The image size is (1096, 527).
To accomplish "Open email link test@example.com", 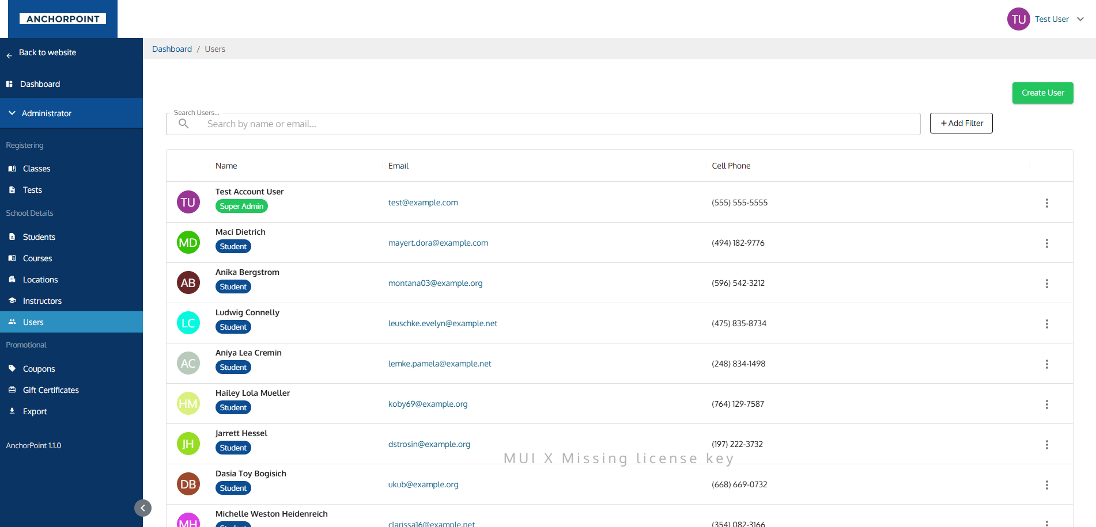I will click(423, 202).
